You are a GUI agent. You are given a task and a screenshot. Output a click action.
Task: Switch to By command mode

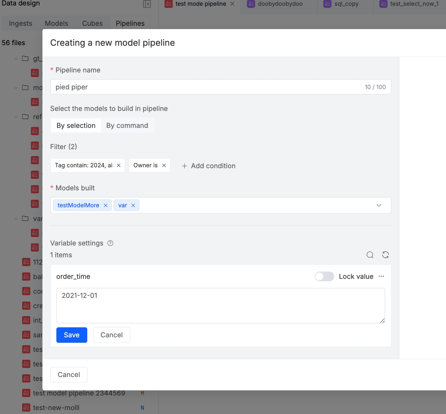[x=127, y=125]
